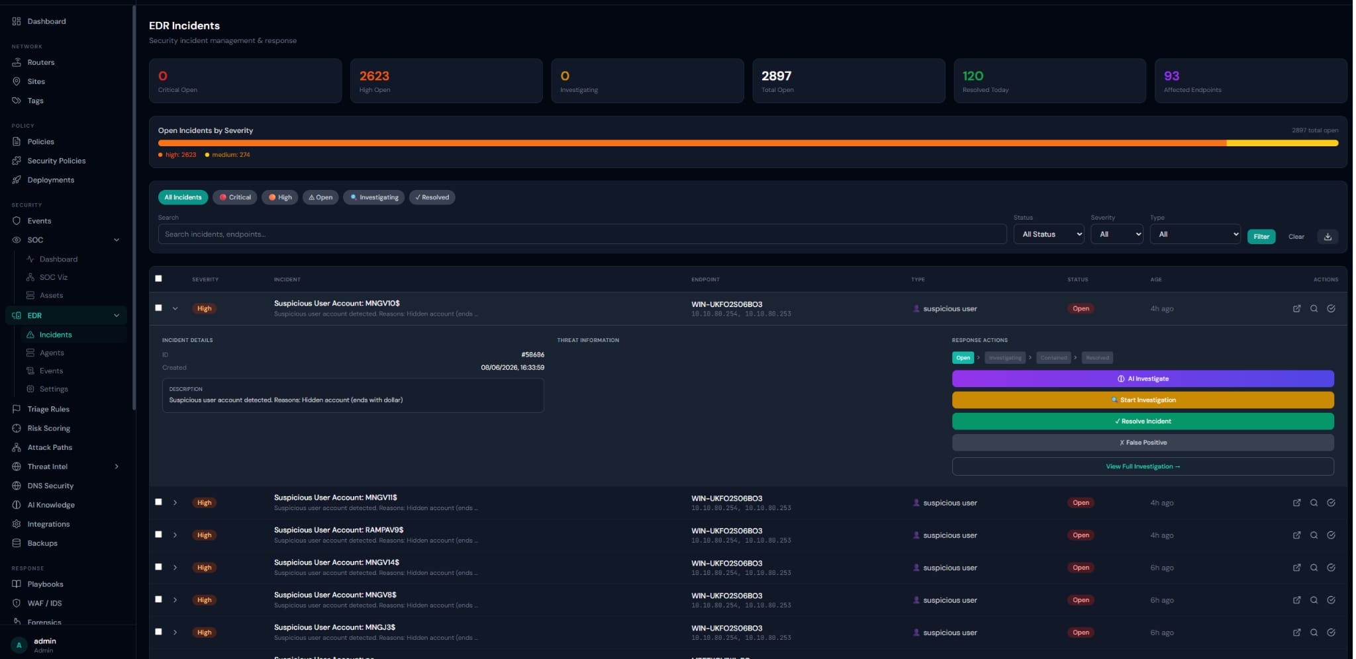Check the MNGV10$ incident checkbox

(158, 308)
